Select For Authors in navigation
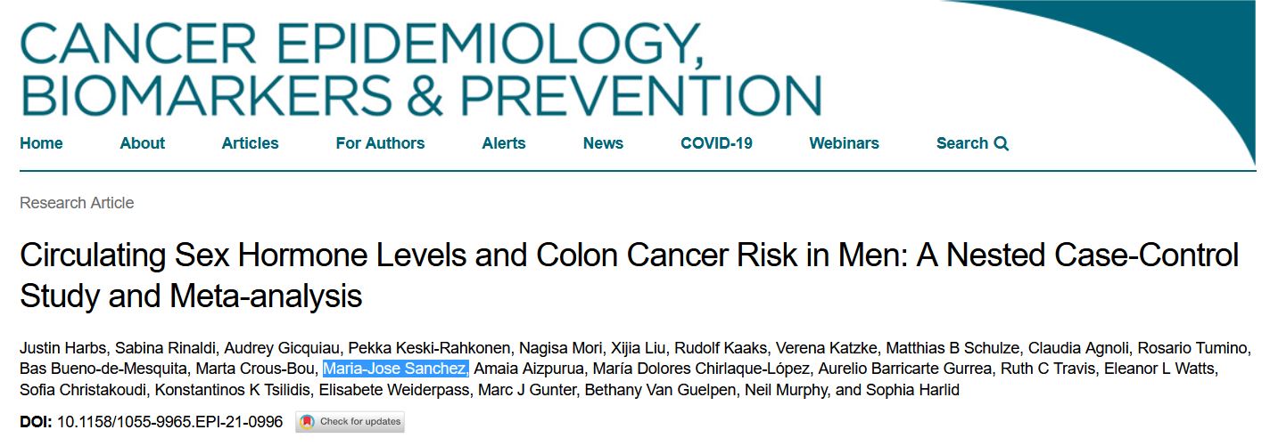Image resolution: width=1270 pixels, height=446 pixels. coord(380,143)
